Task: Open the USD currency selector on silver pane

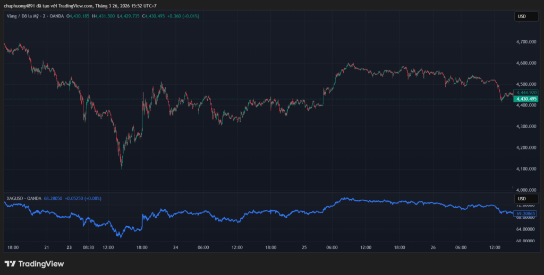Action: click(522, 198)
